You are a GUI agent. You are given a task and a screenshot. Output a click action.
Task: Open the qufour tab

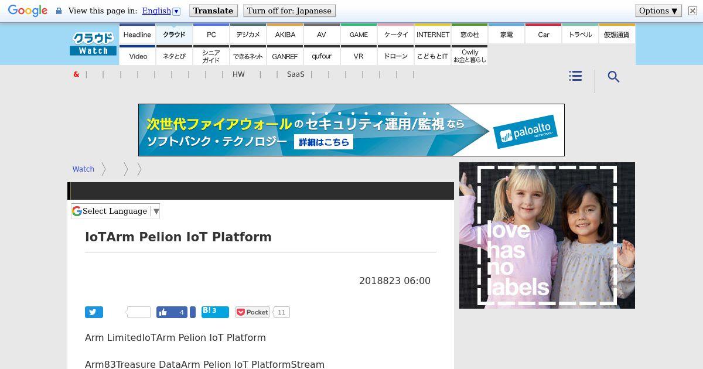click(322, 56)
